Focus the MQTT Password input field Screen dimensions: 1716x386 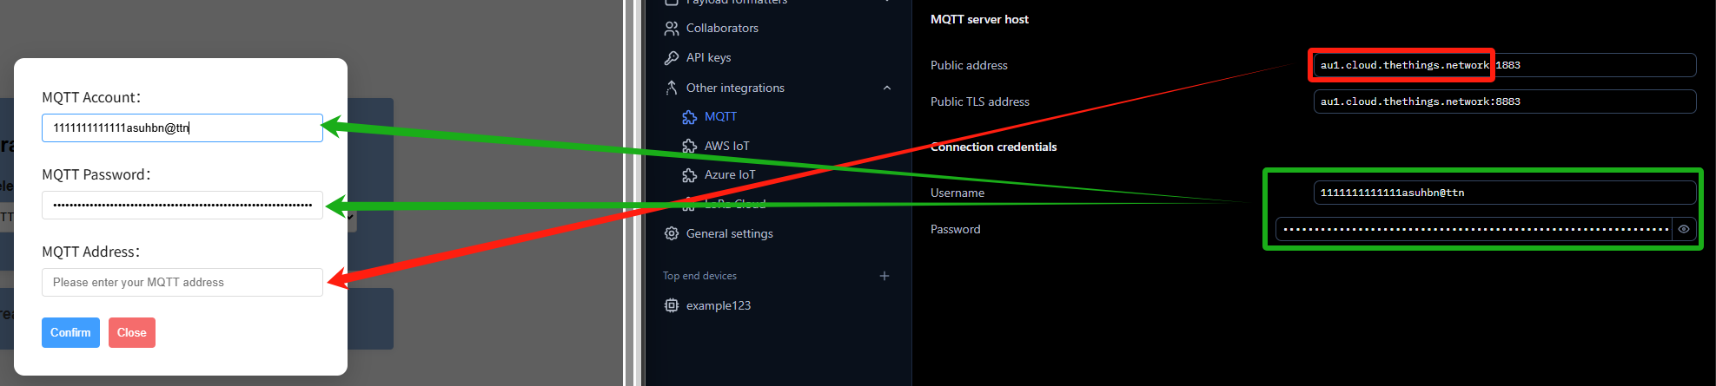(x=182, y=205)
